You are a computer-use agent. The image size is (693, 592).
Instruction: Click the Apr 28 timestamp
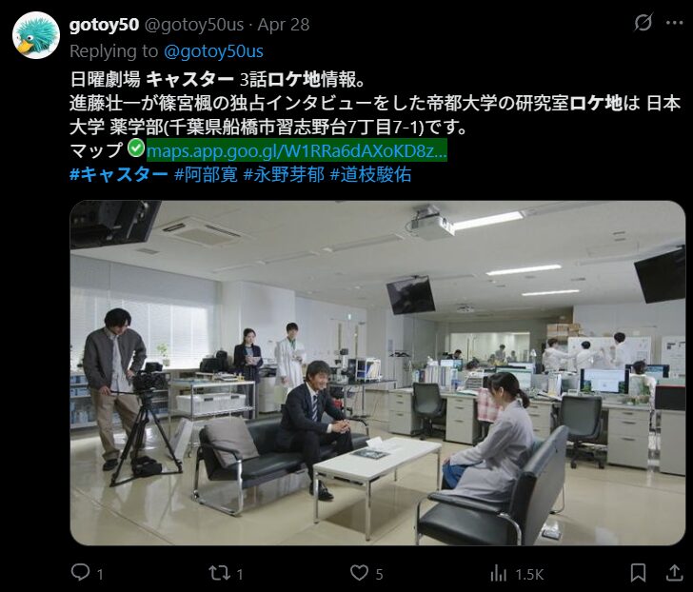tap(284, 25)
